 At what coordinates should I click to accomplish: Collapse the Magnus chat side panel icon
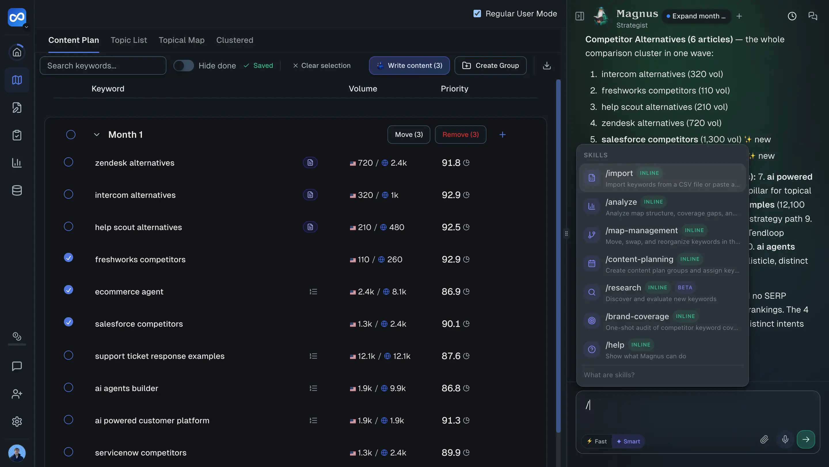(x=580, y=16)
